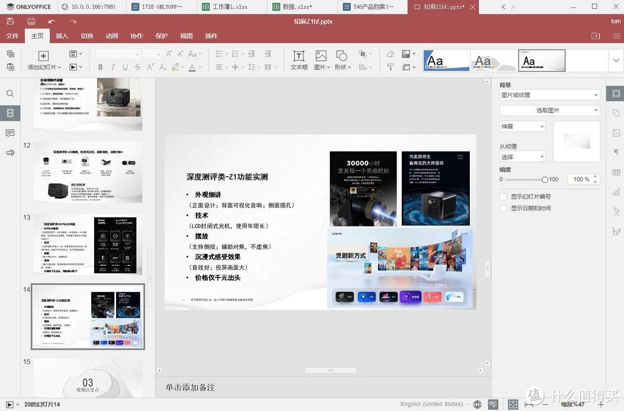Click the paste icon in the toolbar

coord(10,67)
